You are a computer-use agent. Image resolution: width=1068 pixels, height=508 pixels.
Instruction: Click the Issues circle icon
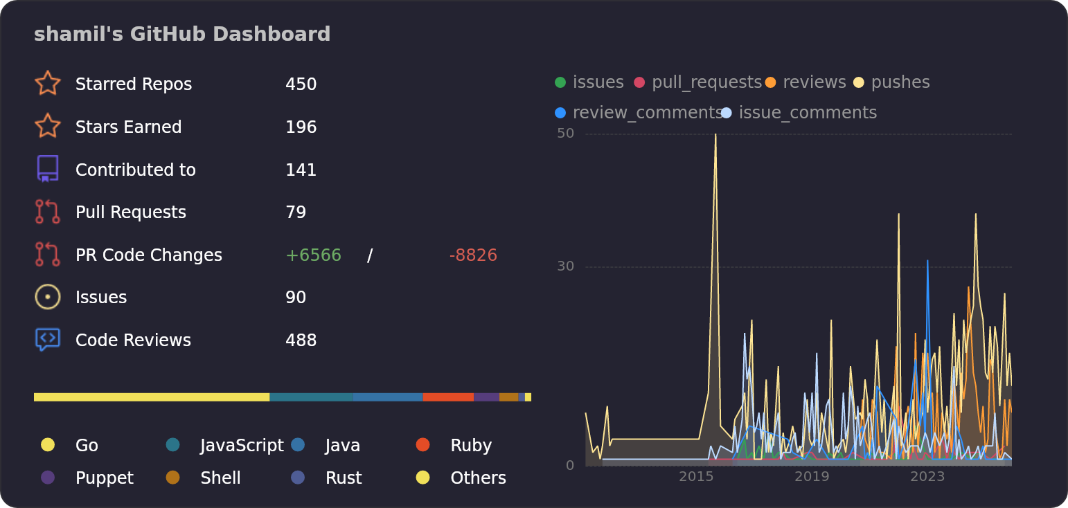tap(47, 297)
